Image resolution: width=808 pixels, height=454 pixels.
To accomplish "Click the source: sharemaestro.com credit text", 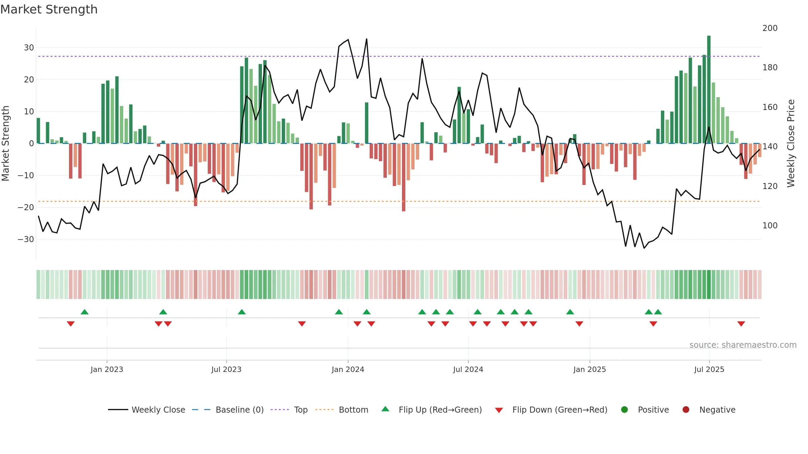I will [x=743, y=345].
